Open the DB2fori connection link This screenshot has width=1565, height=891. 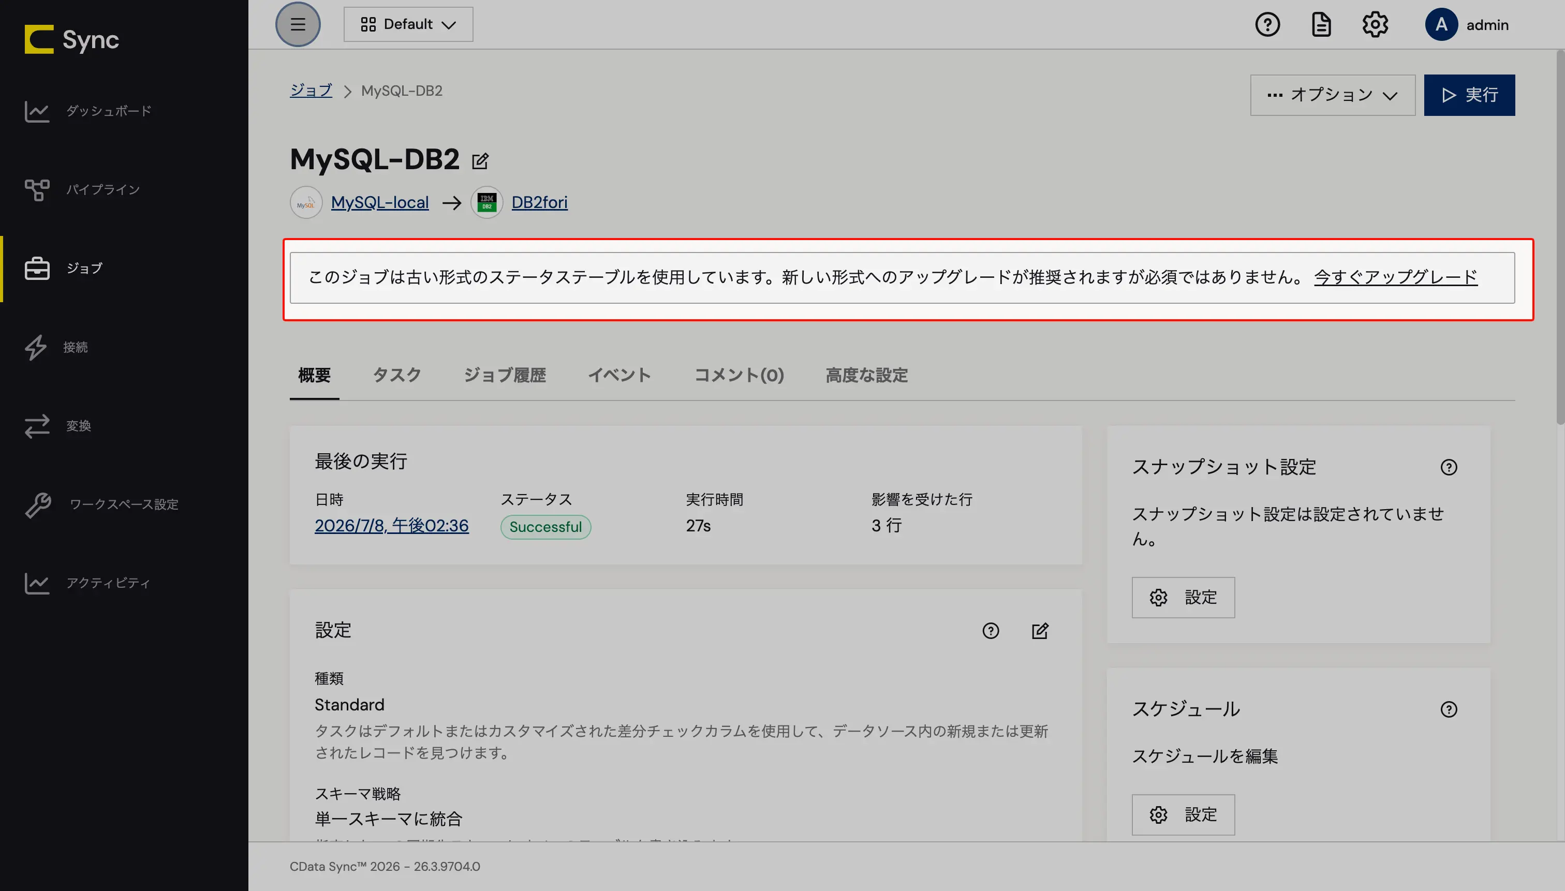tap(539, 202)
